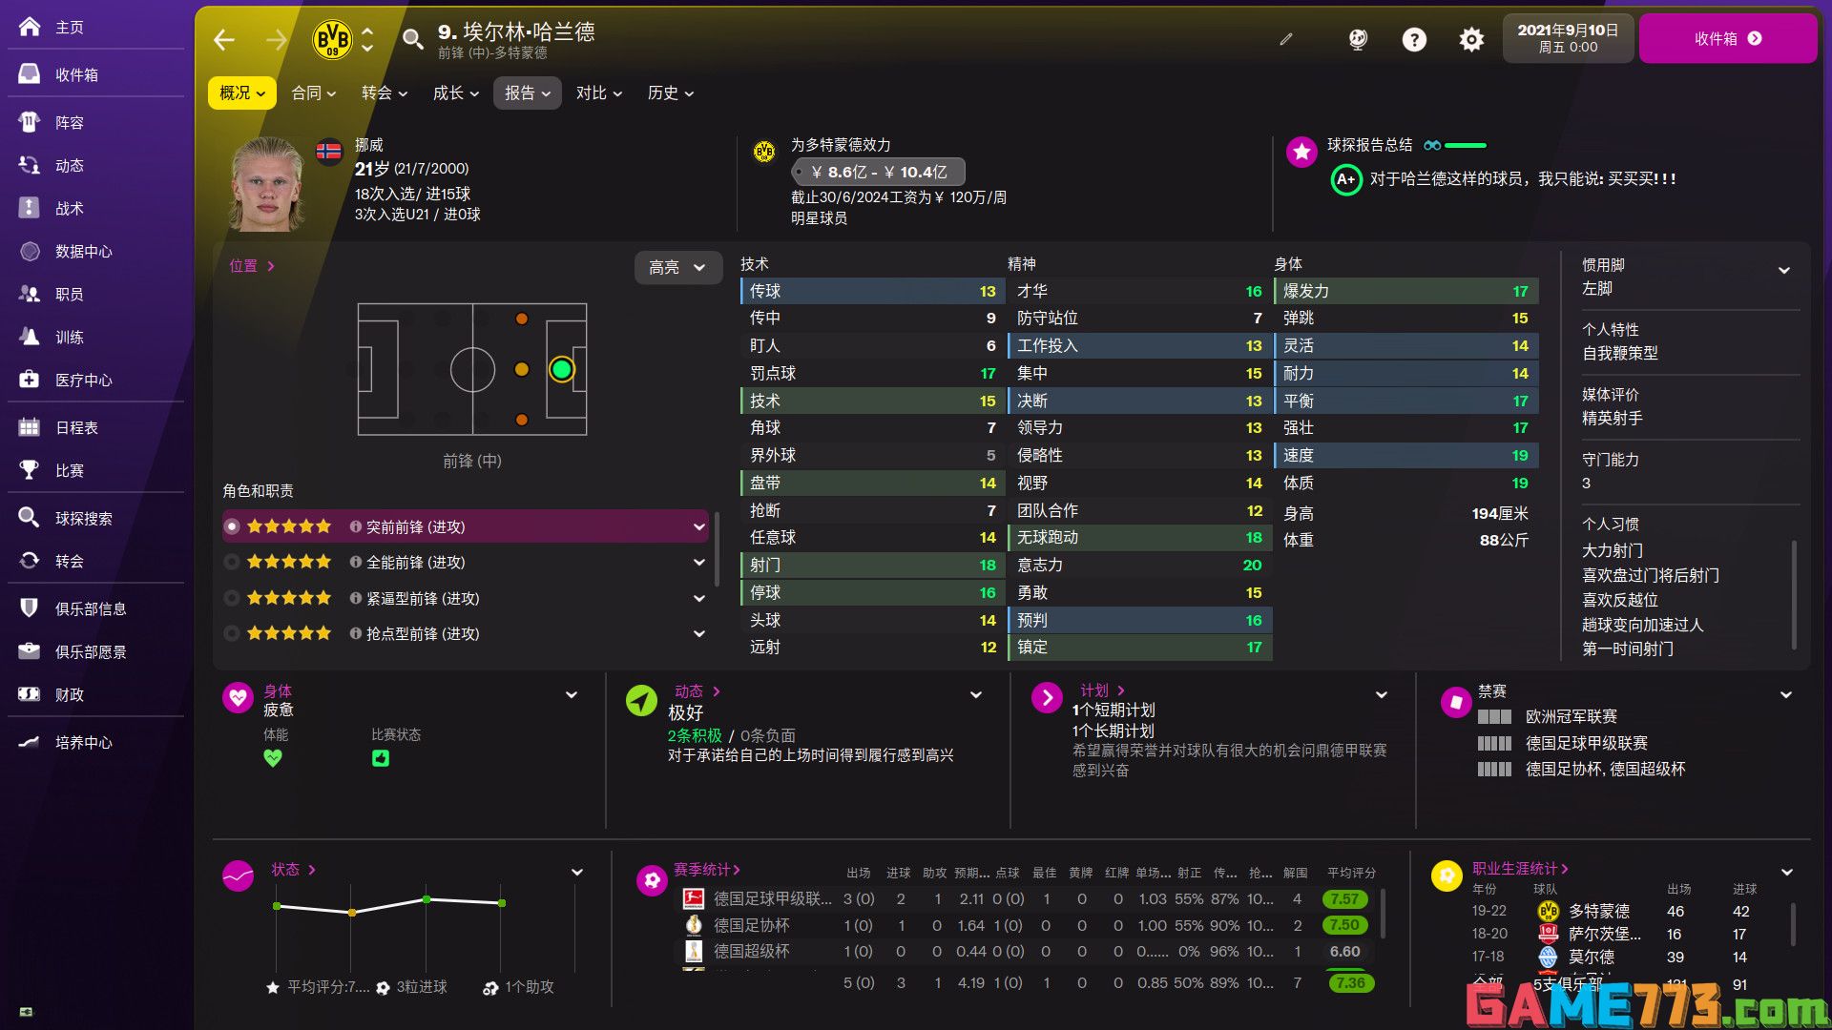Go forward with the right arrow
This screenshot has width=1832, height=1030.
click(276, 40)
